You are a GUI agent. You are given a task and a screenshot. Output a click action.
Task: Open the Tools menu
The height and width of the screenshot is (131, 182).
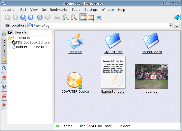(x=76, y=10)
